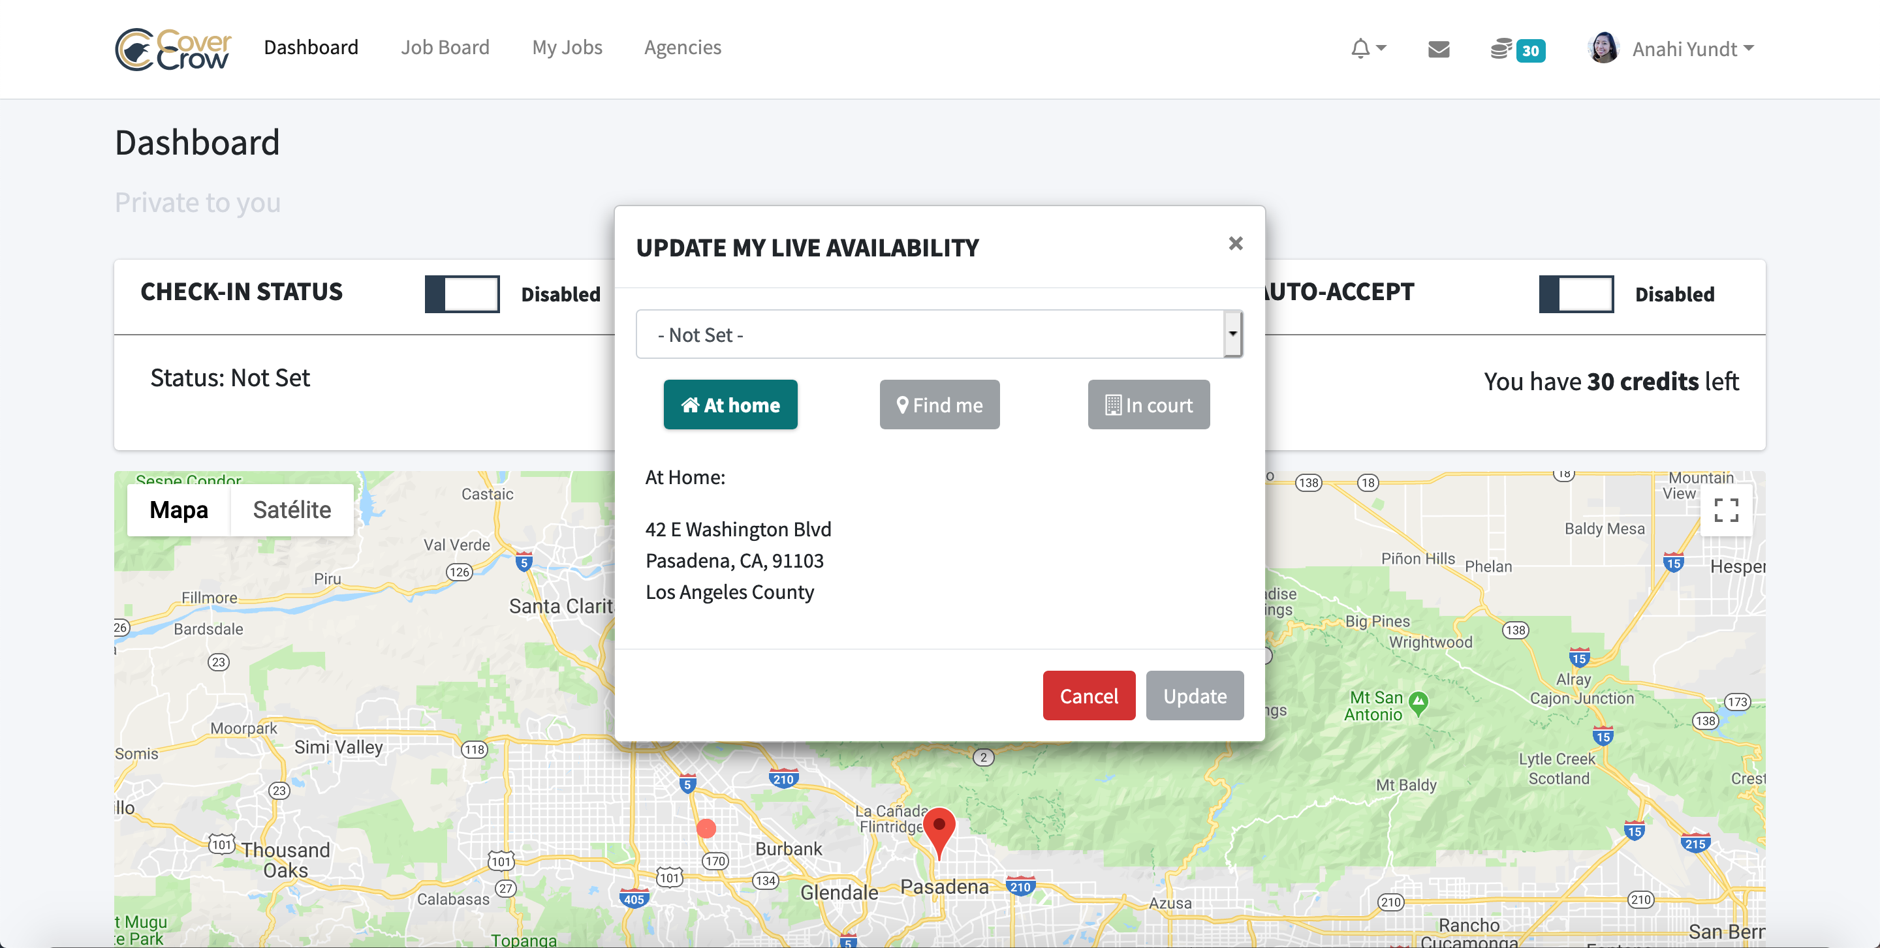Click the Wrightwood map label
The height and width of the screenshot is (948, 1880).
click(x=1430, y=643)
